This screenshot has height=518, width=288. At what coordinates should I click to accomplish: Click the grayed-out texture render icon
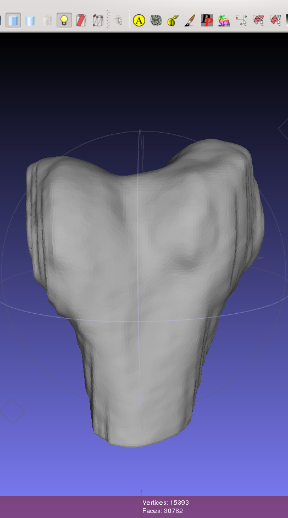[x=47, y=20]
